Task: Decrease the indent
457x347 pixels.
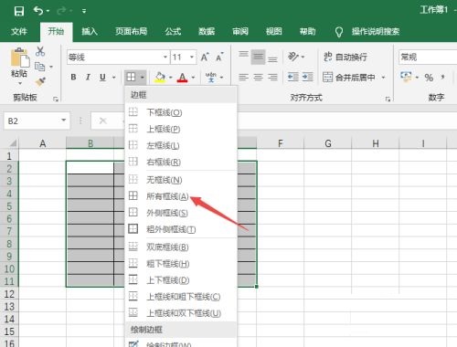Action: [293, 78]
